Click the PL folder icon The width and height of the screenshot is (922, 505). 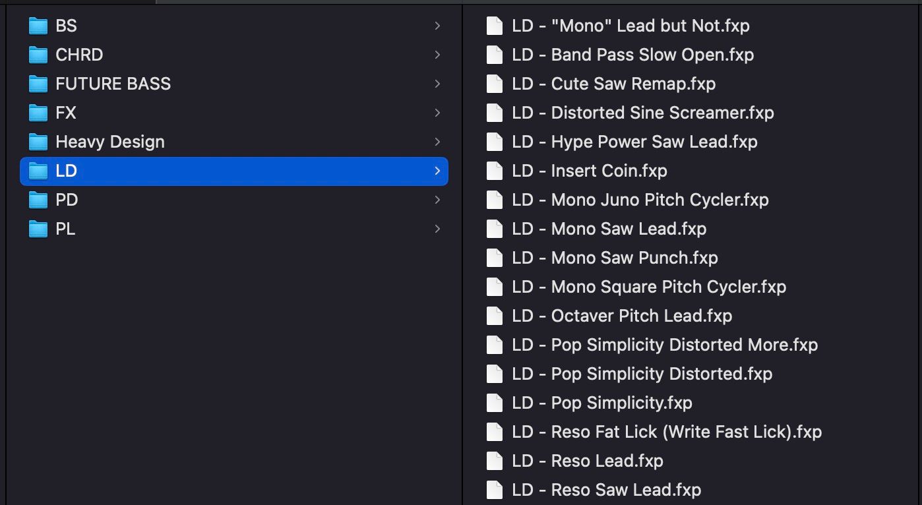tap(38, 229)
